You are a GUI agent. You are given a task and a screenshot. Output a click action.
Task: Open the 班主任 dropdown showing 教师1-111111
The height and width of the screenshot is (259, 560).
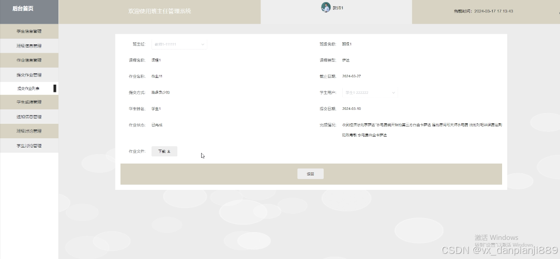click(179, 44)
